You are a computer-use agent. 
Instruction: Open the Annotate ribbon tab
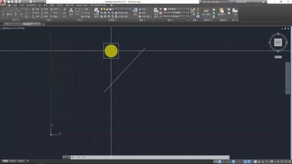click(x=22, y=5)
